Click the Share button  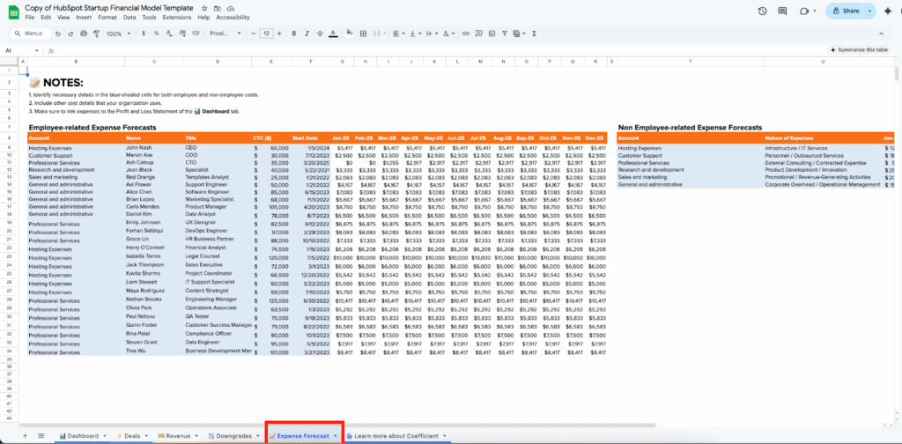point(846,11)
